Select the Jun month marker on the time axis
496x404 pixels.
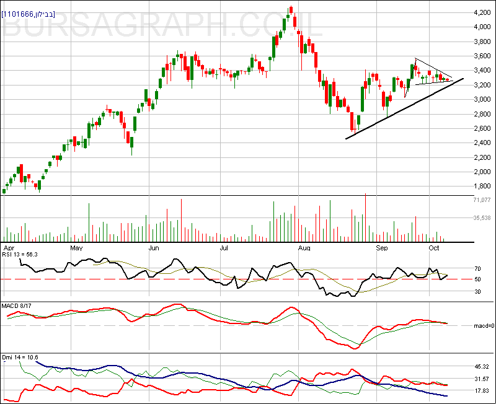click(154, 247)
